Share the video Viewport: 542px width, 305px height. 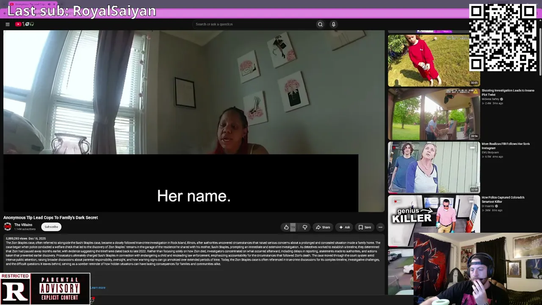click(x=323, y=227)
